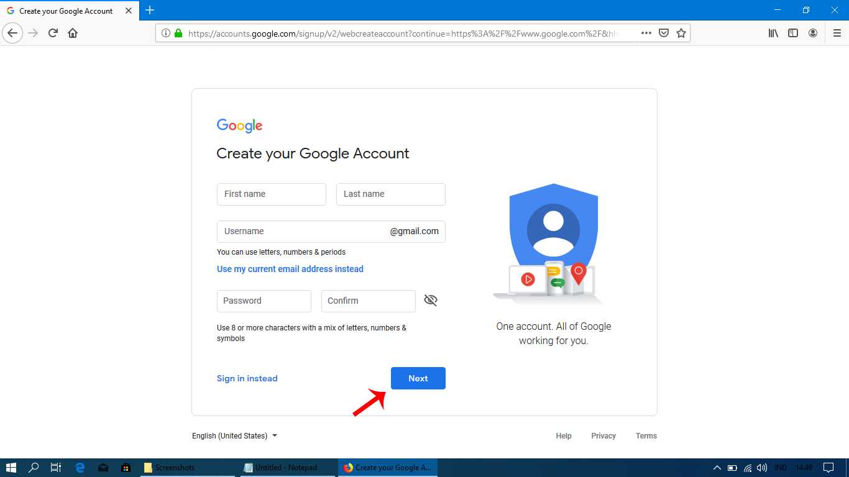849x477 pixels.
Task: Reload the current page
Action: pyautogui.click(x=53, y=33)
